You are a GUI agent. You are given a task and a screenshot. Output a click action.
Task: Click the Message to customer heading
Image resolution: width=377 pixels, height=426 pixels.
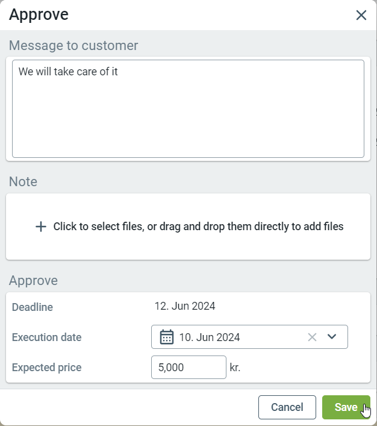pos(73,45)
